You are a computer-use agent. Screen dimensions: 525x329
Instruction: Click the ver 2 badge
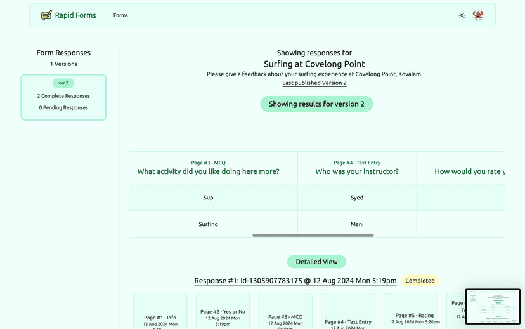tap(63, 83)
